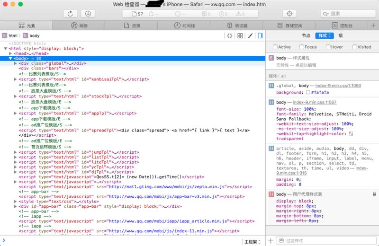Switch to the Timelines (时间线) tab

(184, 26)
